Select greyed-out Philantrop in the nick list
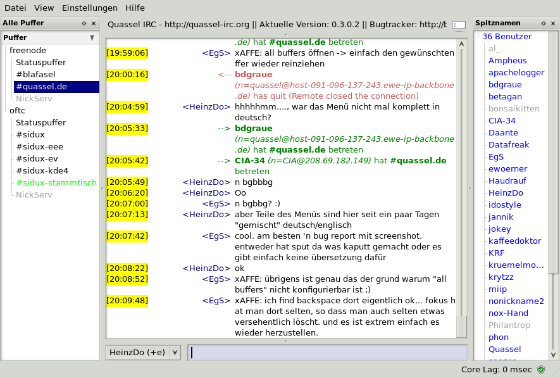The image size is (560, 378). click(x=509, y=325)
